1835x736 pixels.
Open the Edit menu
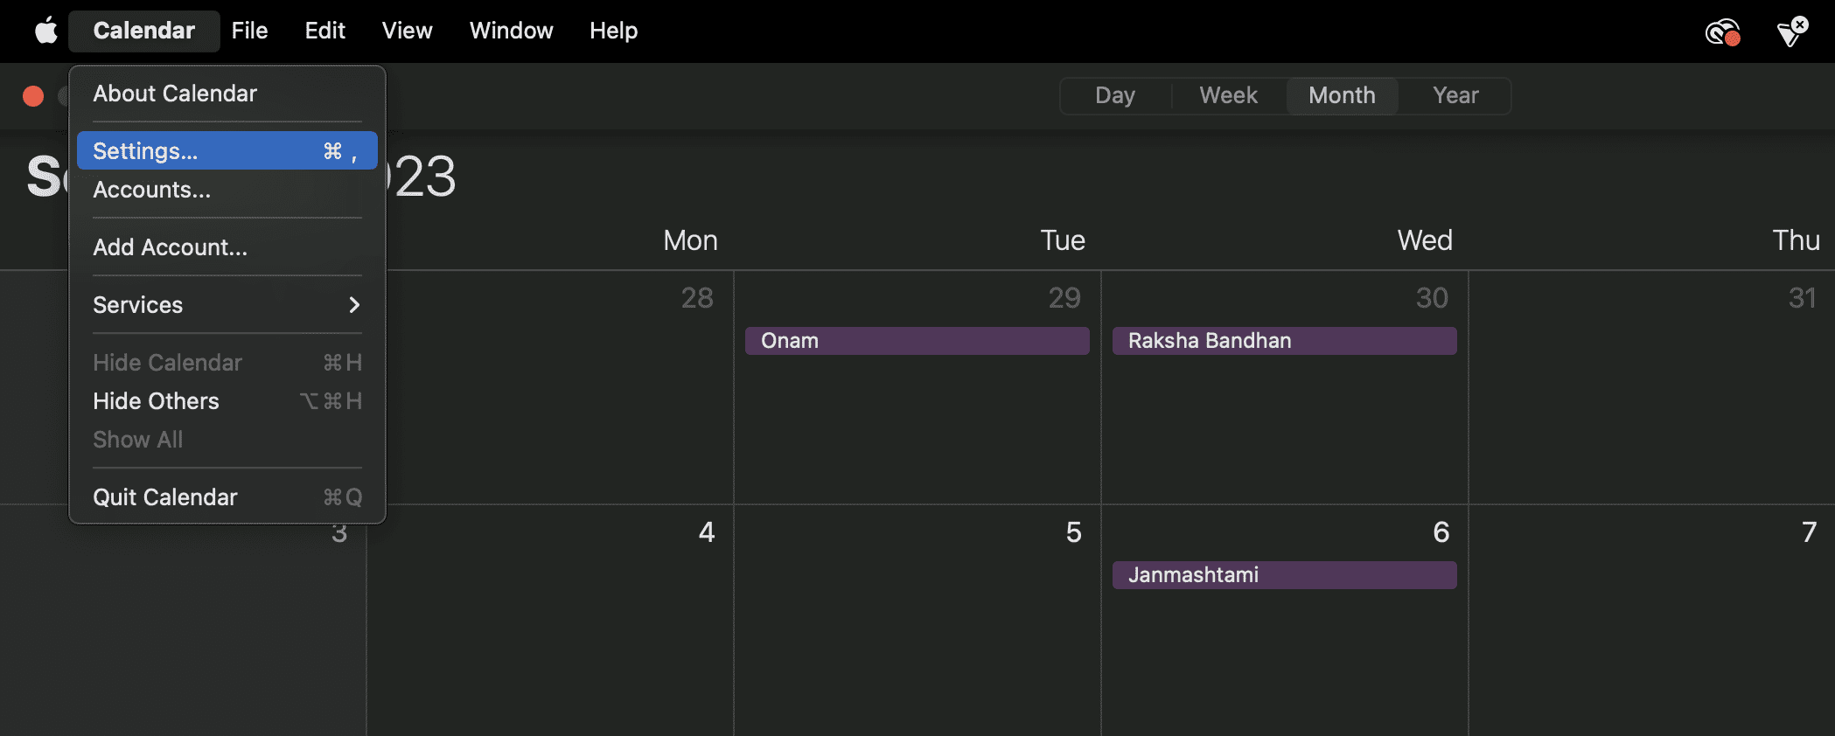pos(324,31)
